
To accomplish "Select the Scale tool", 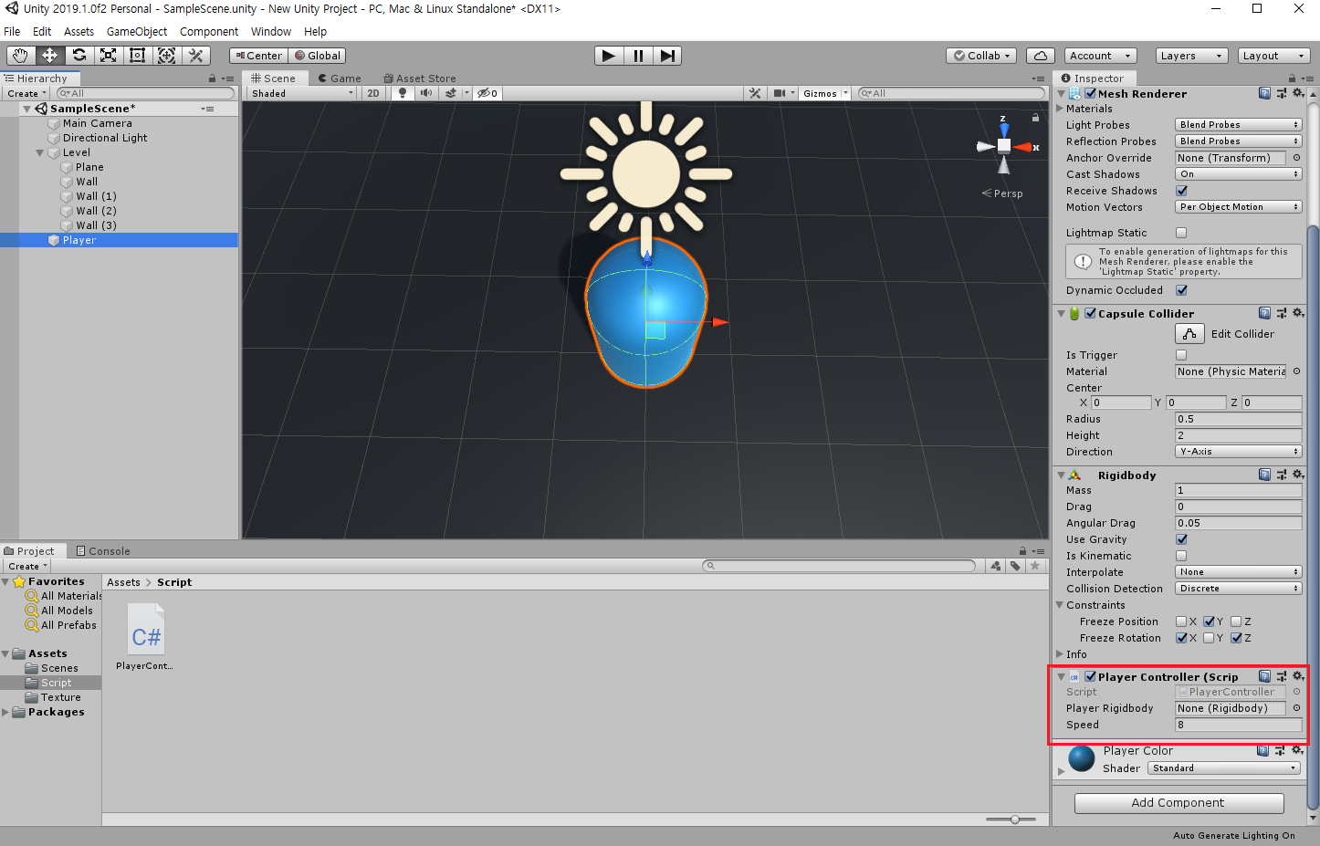I will (x=108, y=56).
